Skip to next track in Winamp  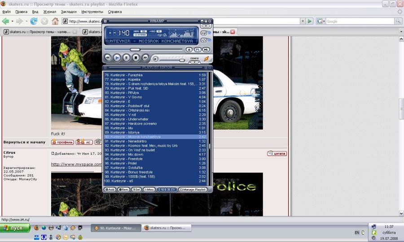145,58
